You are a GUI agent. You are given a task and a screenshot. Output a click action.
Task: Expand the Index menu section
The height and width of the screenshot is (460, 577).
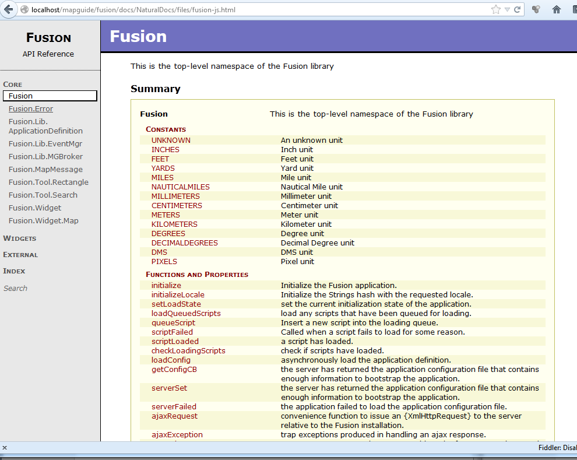14,271
